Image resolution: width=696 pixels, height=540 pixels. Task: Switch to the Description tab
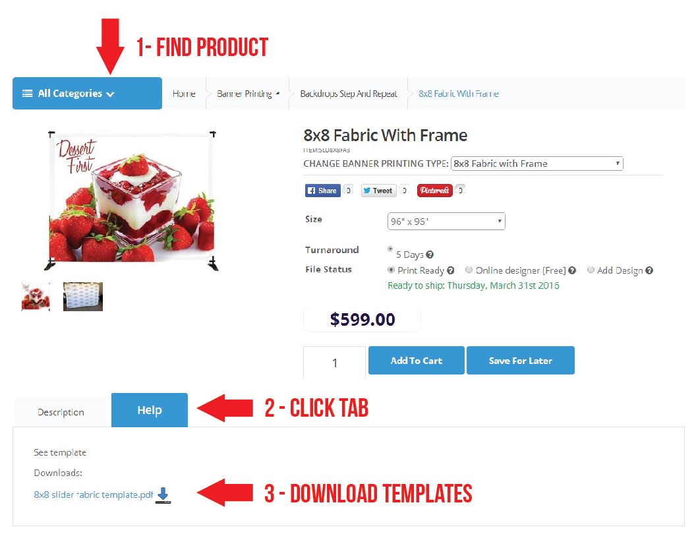61,412
